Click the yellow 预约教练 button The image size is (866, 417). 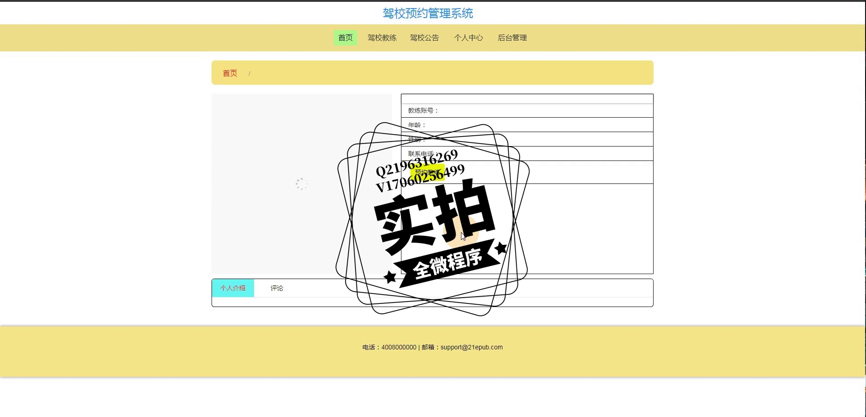[x=428, y=172]
